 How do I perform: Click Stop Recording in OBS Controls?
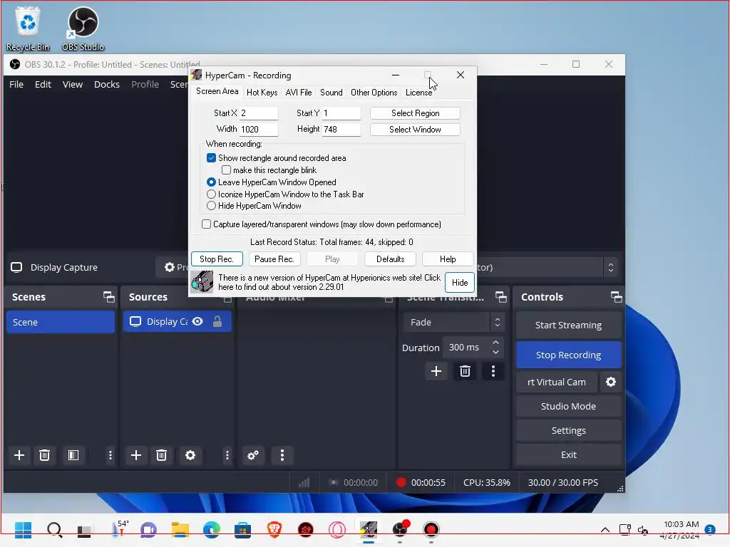568,355
